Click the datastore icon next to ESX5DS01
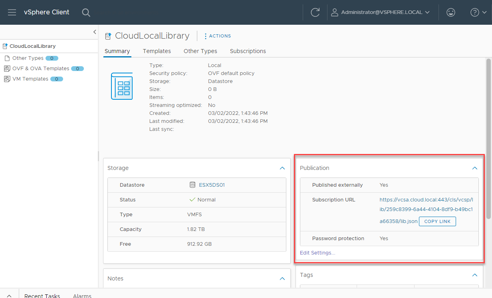This screenshot has width=492, height=298. point(192,185)
